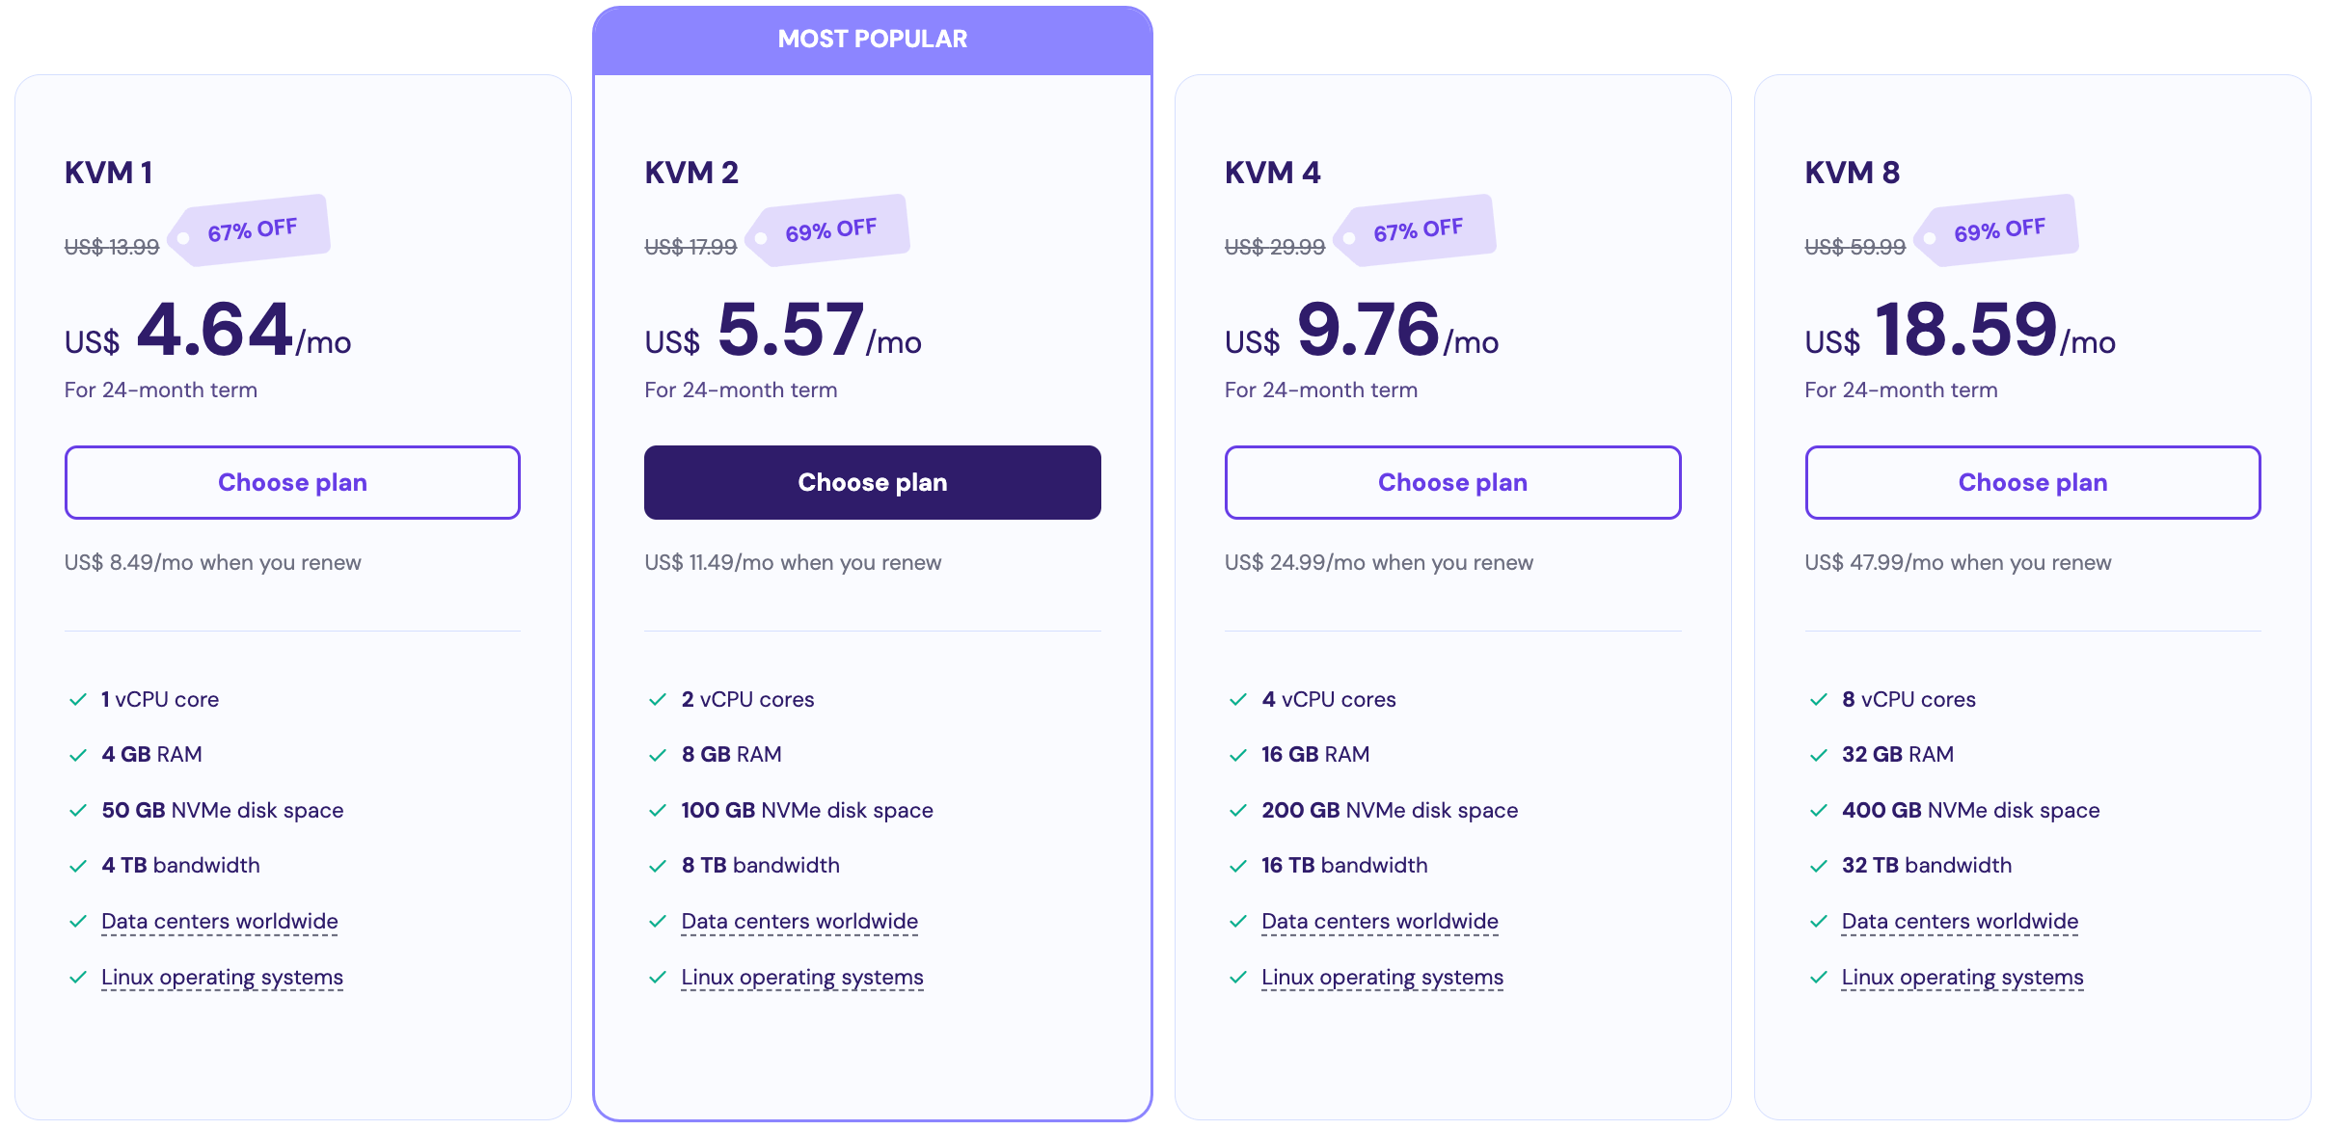Click the 67% OFF tag on KVM 4

pos(1418,228)
